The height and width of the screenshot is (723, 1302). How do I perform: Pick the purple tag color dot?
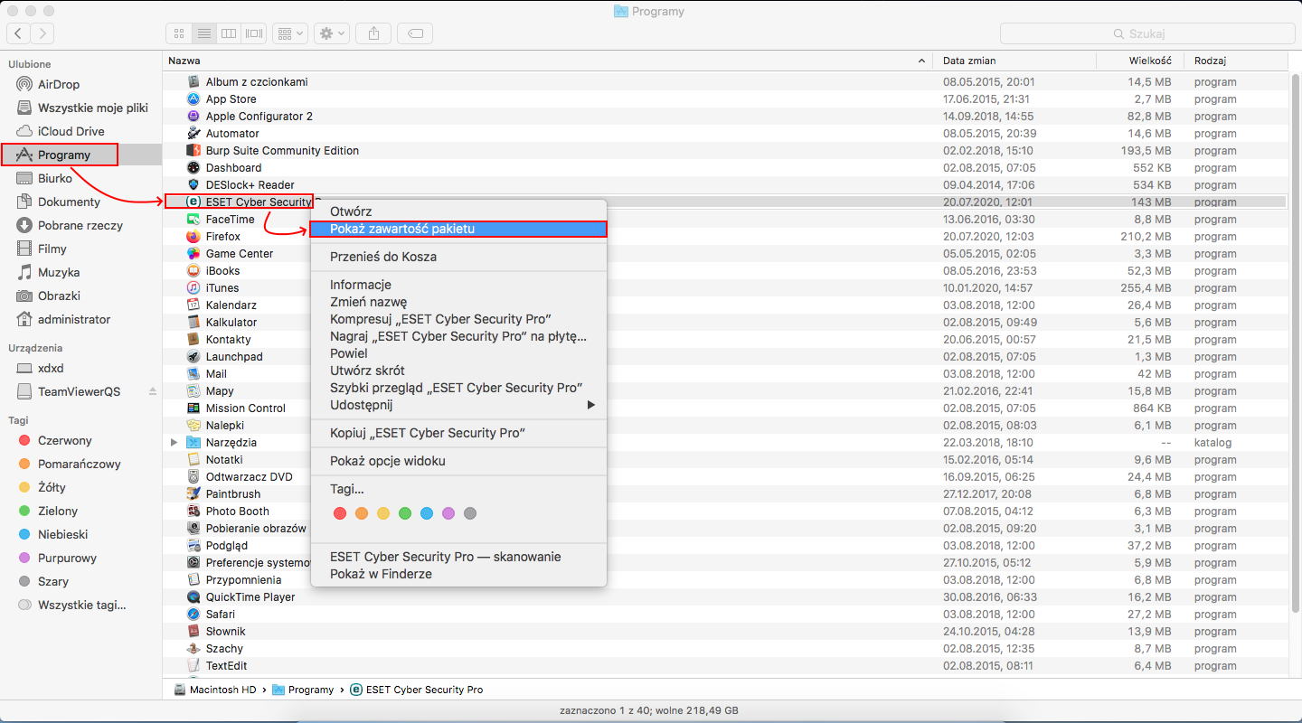[x=448, y=513]
